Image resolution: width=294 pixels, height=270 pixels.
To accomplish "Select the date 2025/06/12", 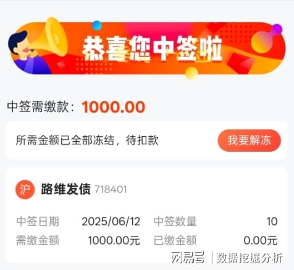I will (x=111, y=221).
